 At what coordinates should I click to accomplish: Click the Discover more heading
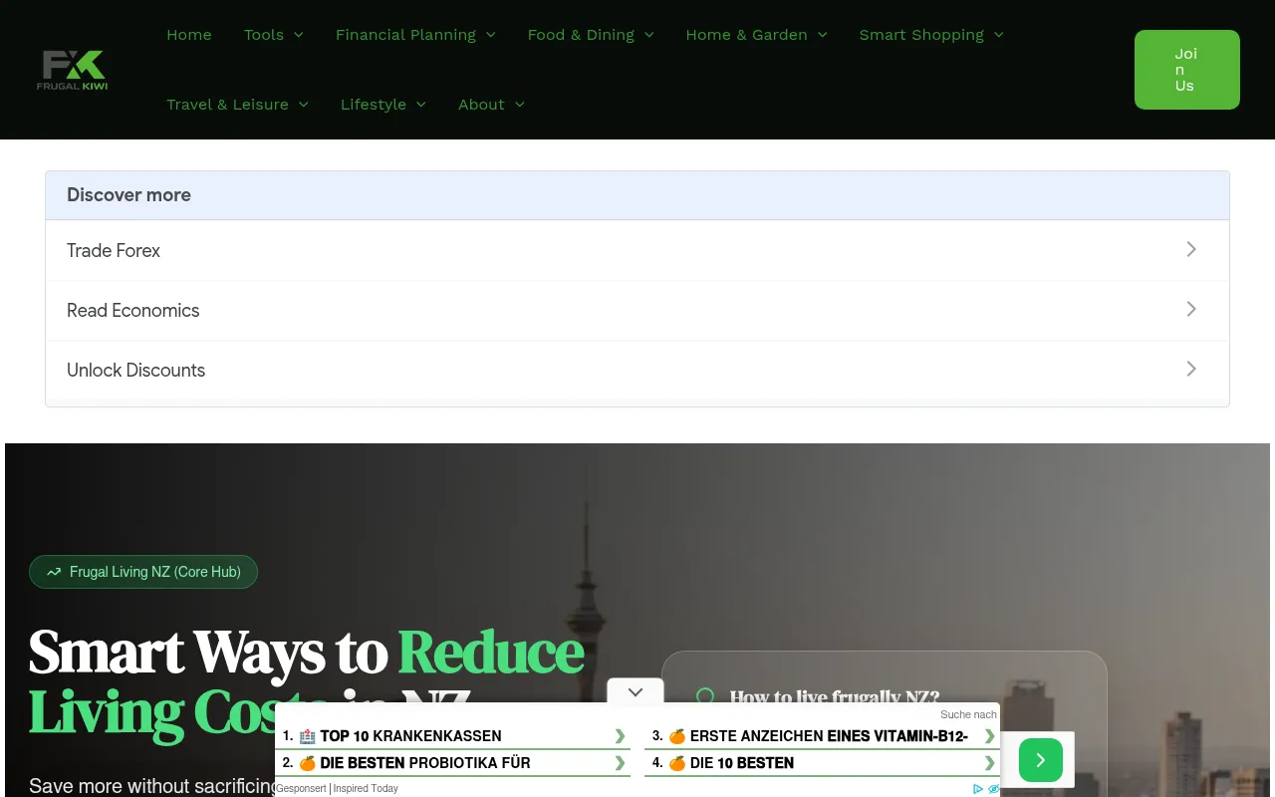(x=128, y=195)
